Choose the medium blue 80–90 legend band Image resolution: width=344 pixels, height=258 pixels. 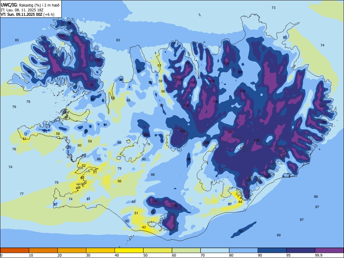tap(243, 250)
